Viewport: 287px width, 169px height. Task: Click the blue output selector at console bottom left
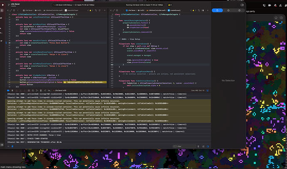pos(12,146)
